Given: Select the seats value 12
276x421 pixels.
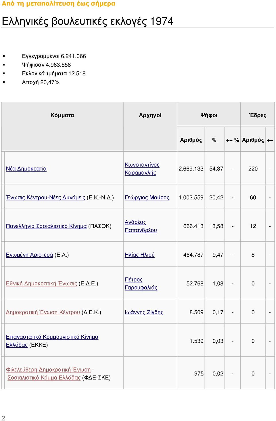Looking at the screenshot, I should (253, 226).
